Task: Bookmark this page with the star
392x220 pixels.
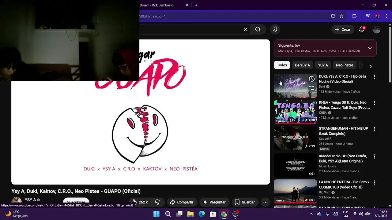Action: 341,16
